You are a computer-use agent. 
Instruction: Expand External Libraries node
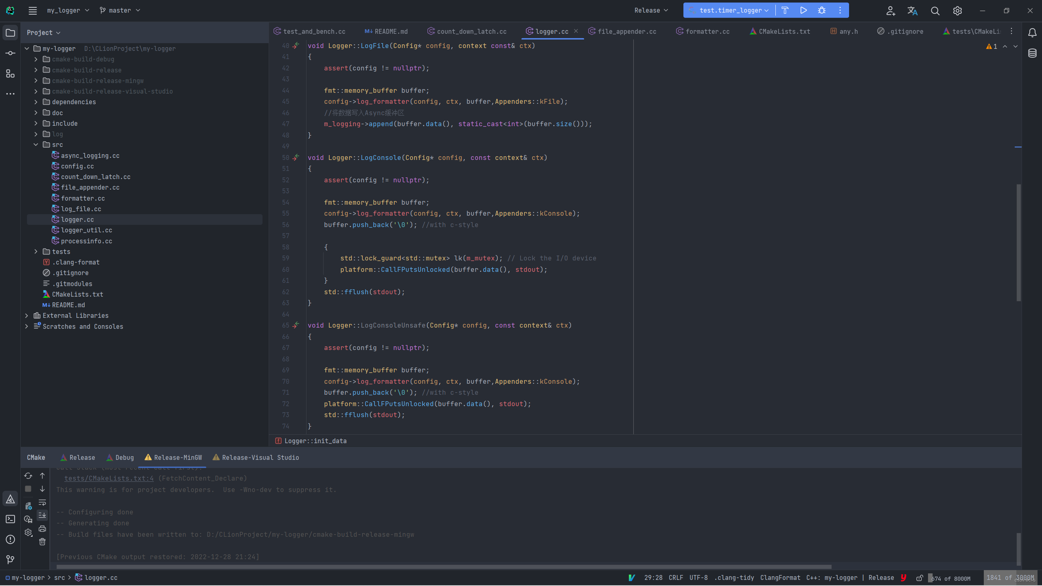26,316
